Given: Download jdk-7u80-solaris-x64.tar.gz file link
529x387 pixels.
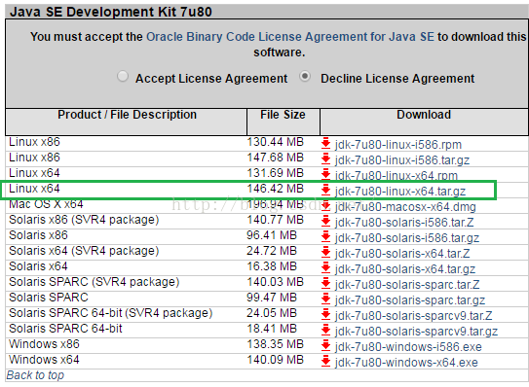Looking at the screenshot, I should 405,269.
